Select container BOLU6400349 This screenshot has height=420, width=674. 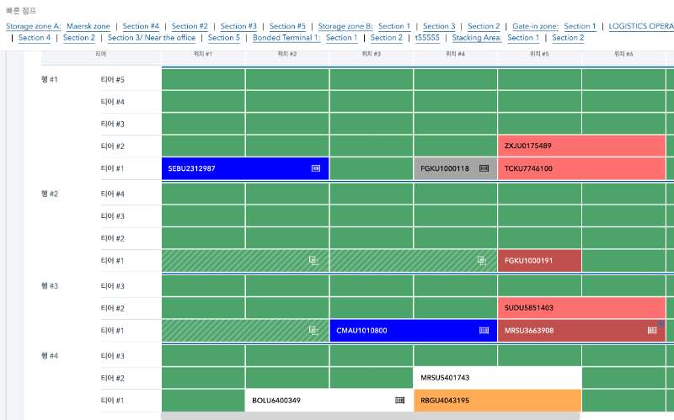(x=329, y=401)
